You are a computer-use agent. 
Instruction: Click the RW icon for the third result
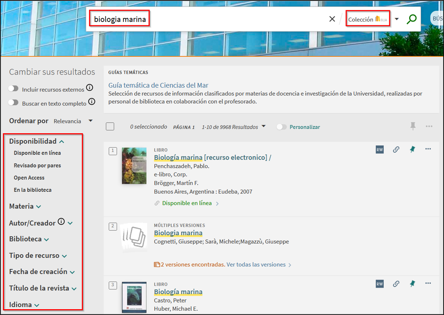[x=380, y=284]
